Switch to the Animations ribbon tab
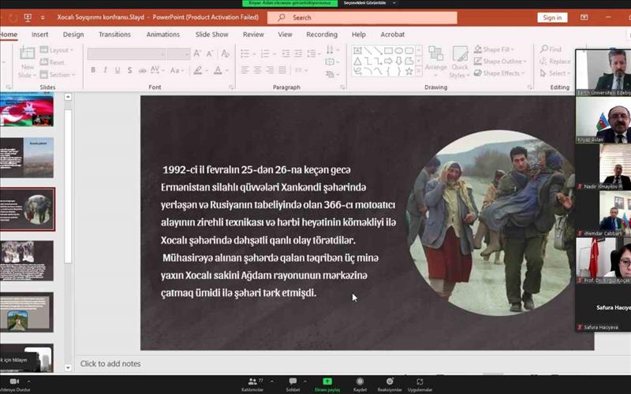This screenshot has height=394, width=631. click(x=162, y=35)
